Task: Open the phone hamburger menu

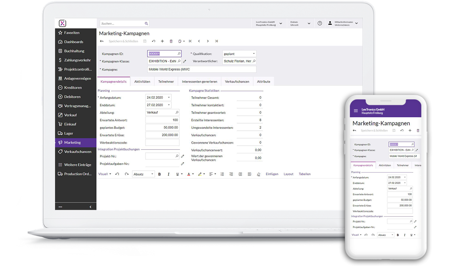Action: (x=356, y=111)
